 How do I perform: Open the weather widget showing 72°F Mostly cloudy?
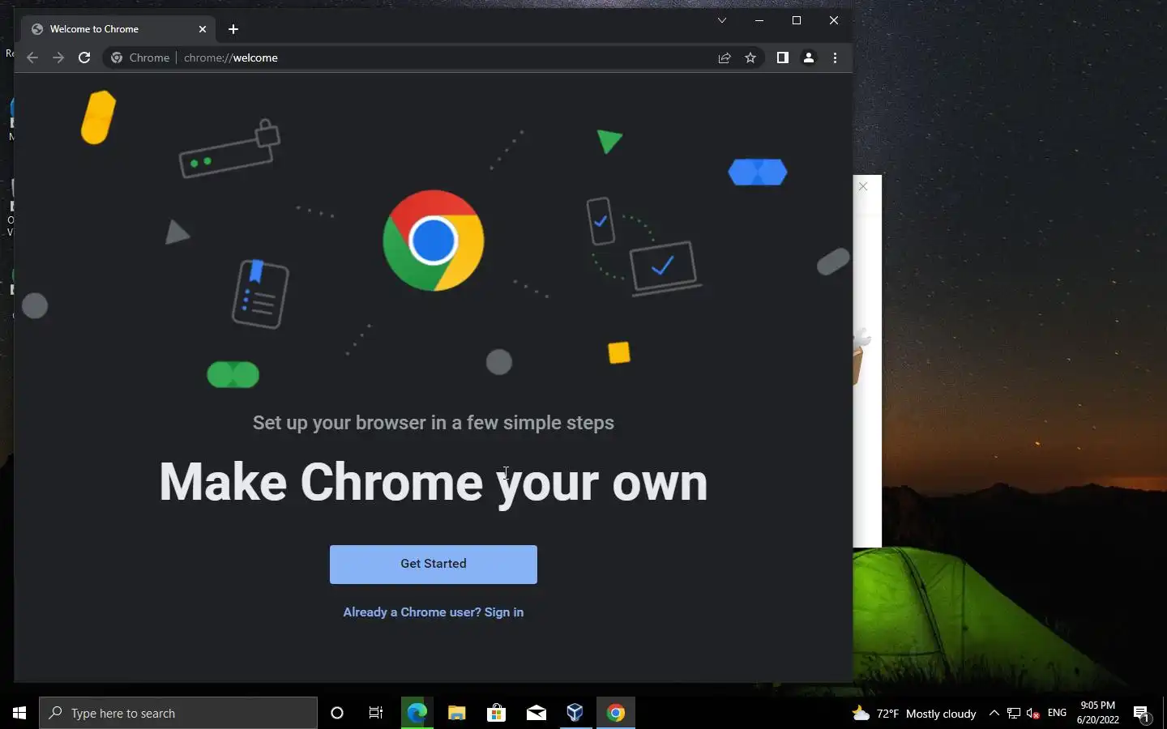tap(914, 714)
